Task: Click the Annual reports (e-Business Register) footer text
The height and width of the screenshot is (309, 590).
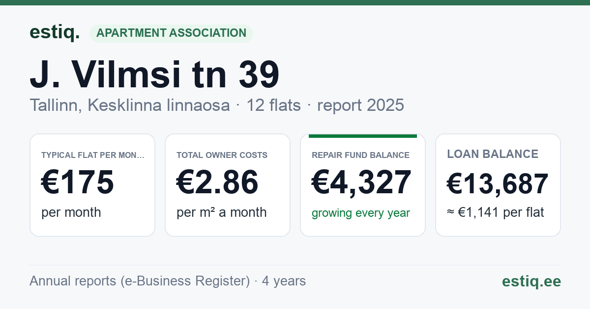Action: (140, 281)
